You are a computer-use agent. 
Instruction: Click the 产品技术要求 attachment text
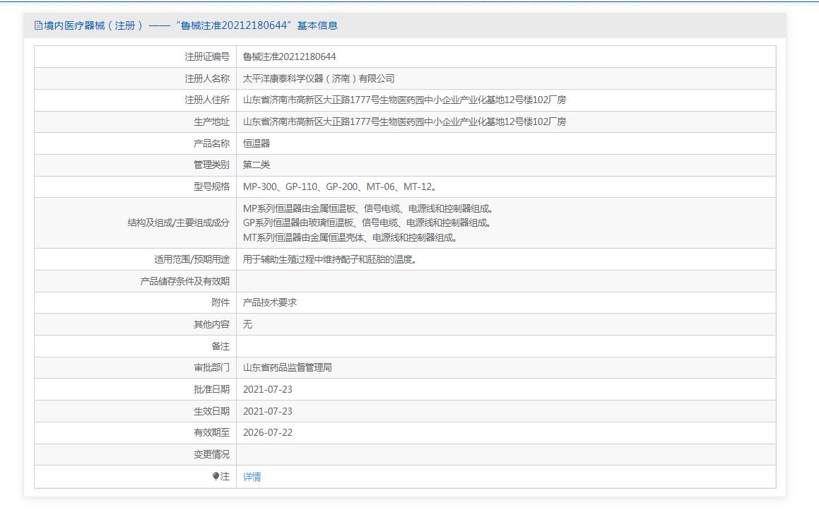click(269, 302)
